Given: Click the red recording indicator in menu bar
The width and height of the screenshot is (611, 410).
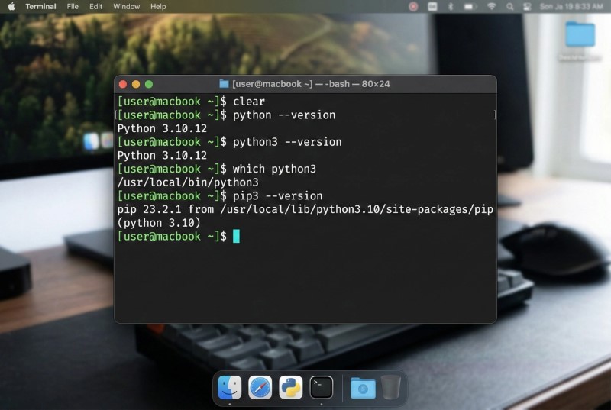Looking at the screenshot, I should [413, 6].
